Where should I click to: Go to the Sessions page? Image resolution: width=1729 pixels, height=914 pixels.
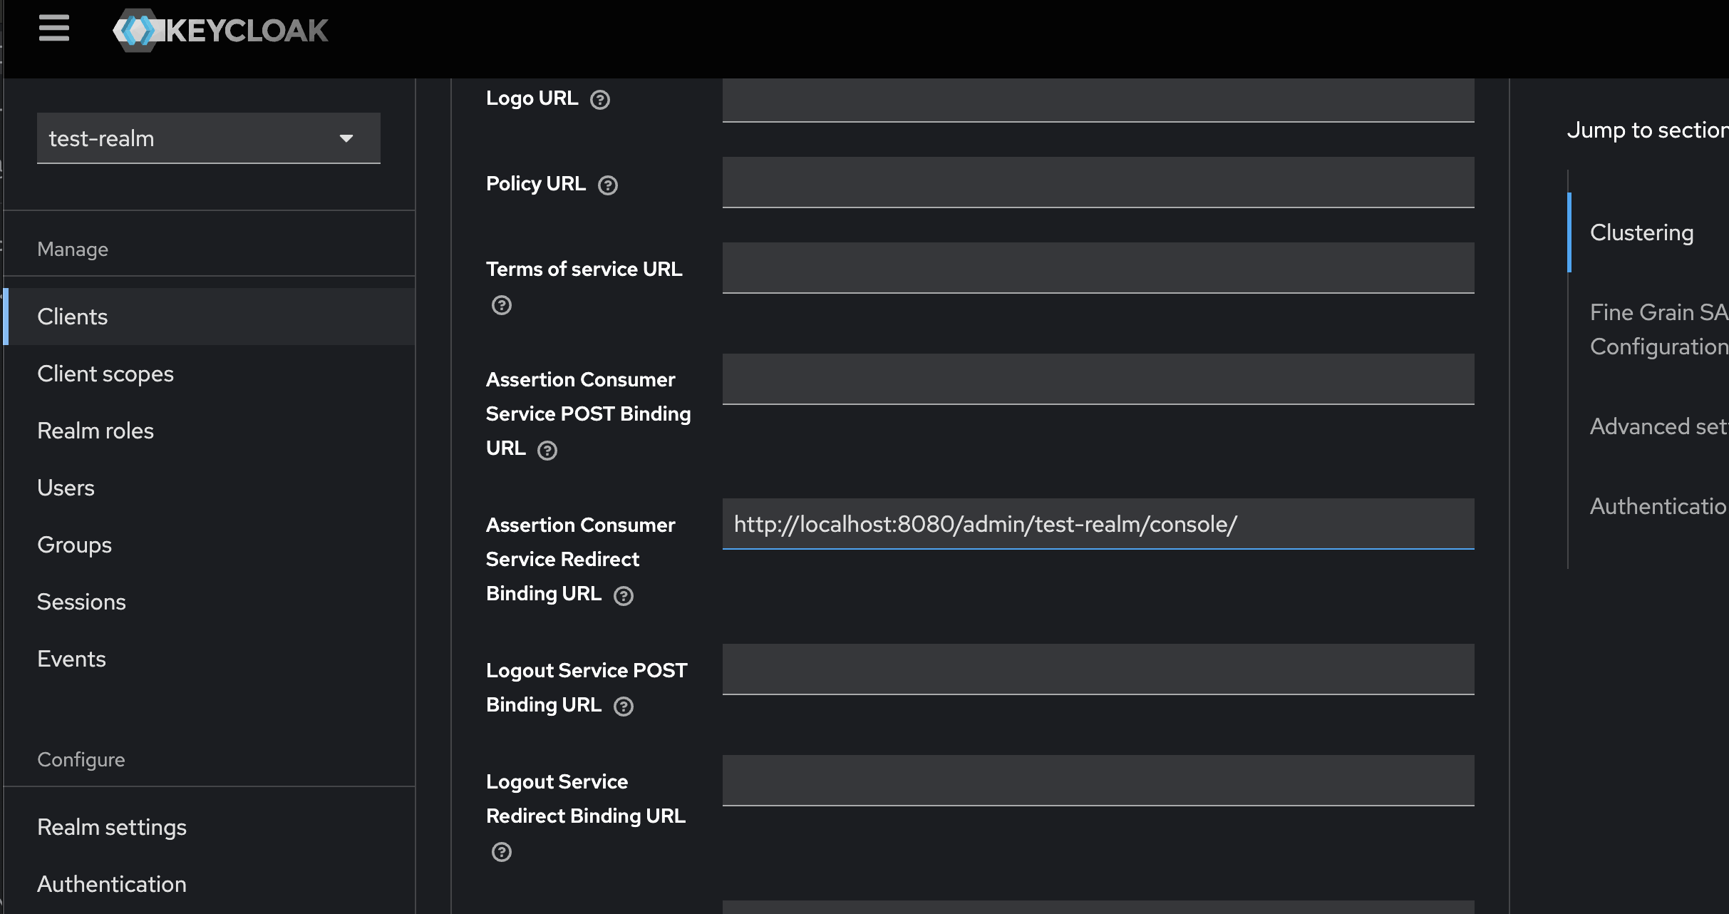click(81, 601)
